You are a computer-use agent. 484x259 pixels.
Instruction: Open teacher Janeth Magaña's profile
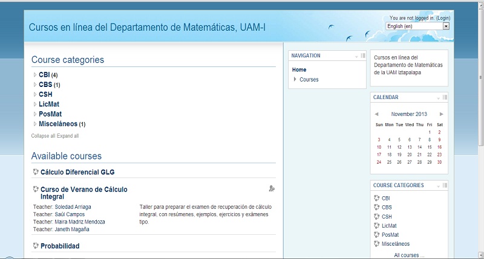[x=72, y=229]
